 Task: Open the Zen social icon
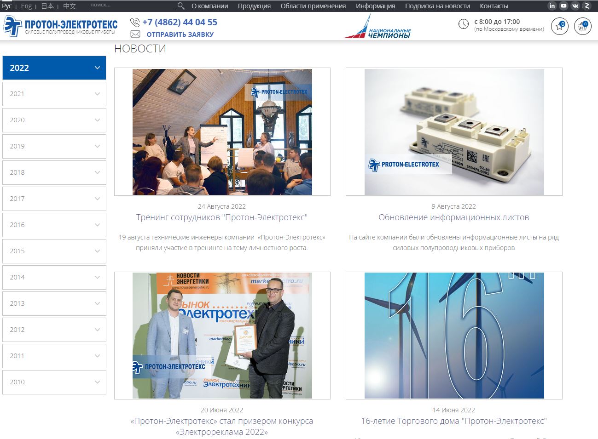(x=586, y=6)
